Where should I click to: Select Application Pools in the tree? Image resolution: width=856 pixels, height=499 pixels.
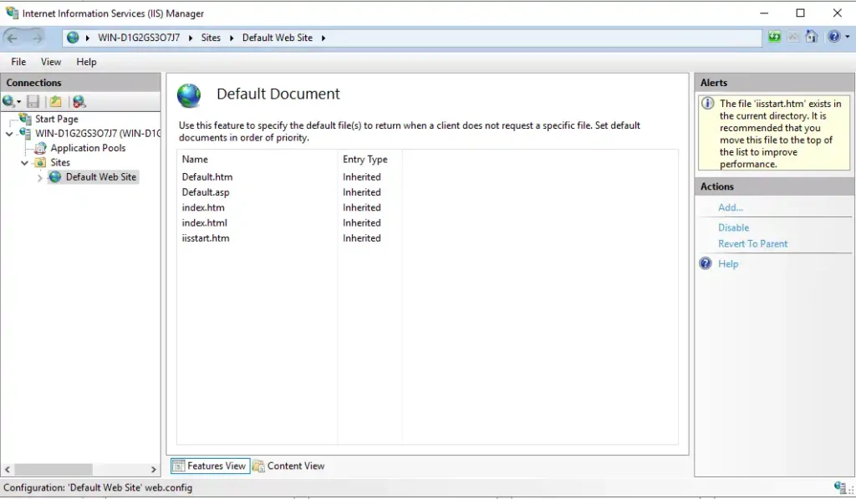point(88,148)
